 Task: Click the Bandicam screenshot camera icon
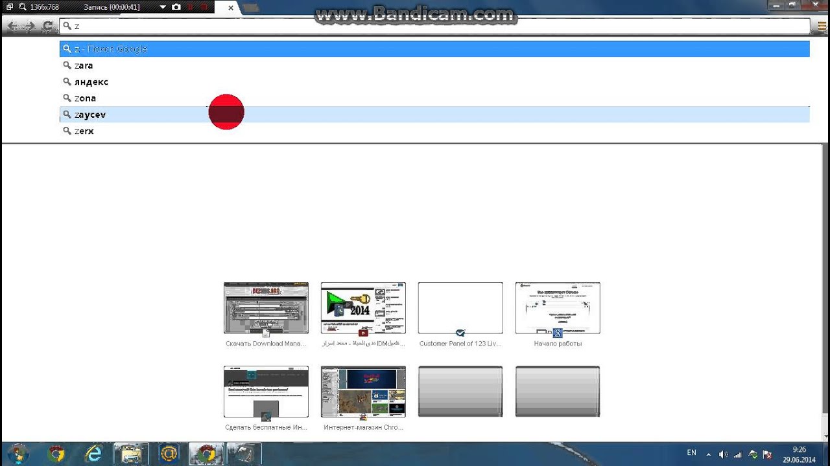coord(176,7)
